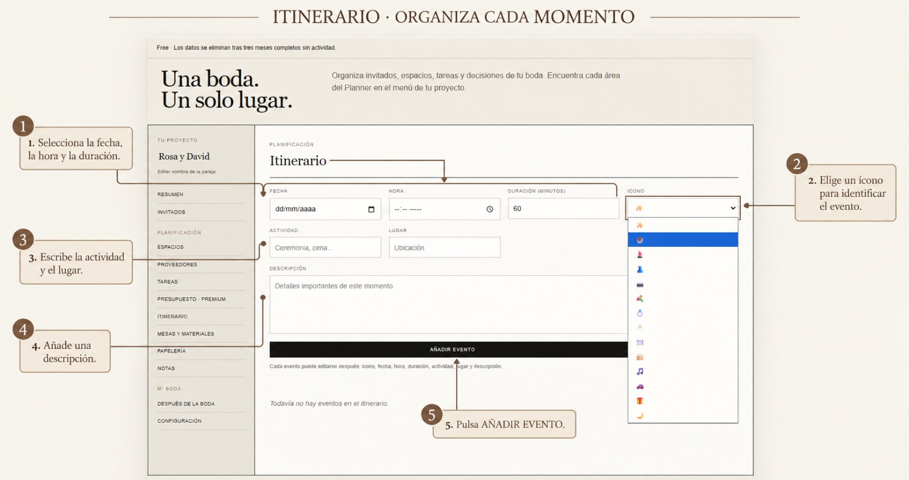The width and height of the screenshot is (909, 480).
Task: Pick the blue dress icon option
Action: 682,270
